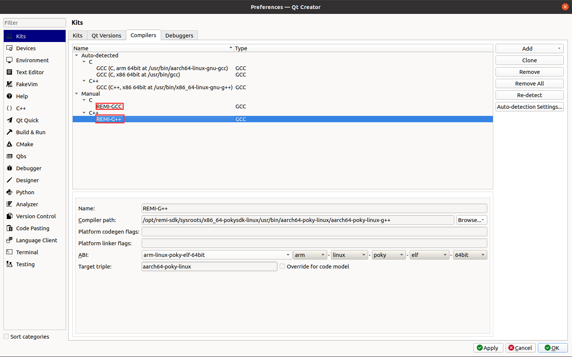
Task: Open the linux OS dropdown
Action: [x=349, y=255]
